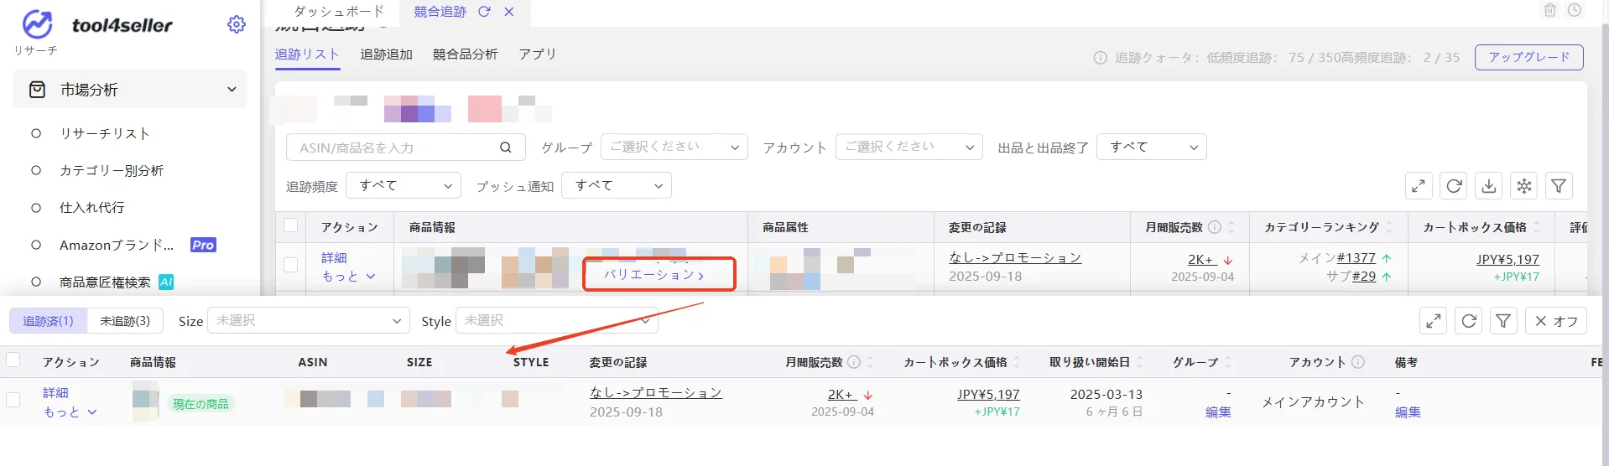Click 編集 link under グループ column
Screen dimensions: 1609x466
[x=1218, y=412]
